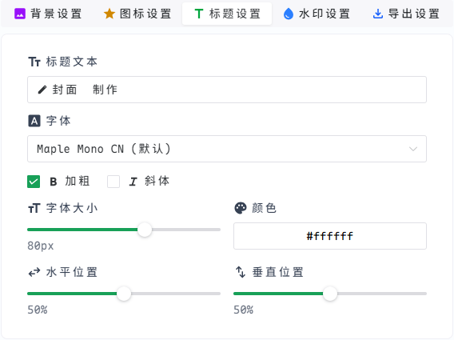Click the 标题文本 input showing 封面 制作

[227, 90]
